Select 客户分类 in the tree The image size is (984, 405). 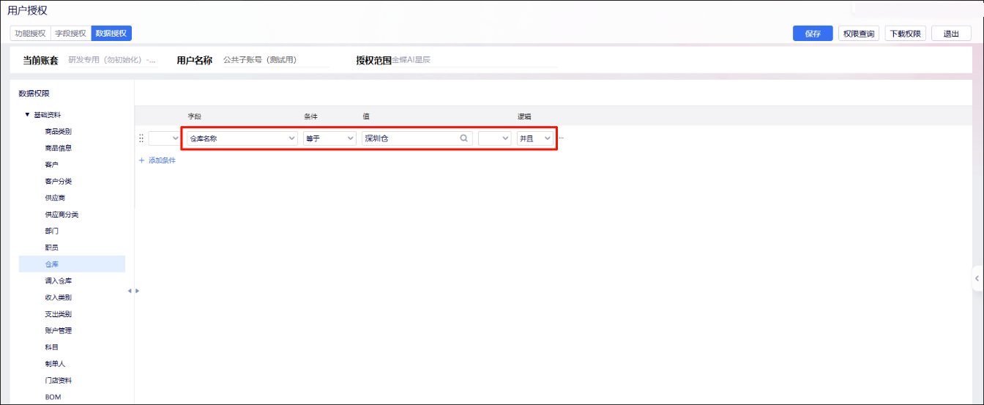tap(58, 181)
